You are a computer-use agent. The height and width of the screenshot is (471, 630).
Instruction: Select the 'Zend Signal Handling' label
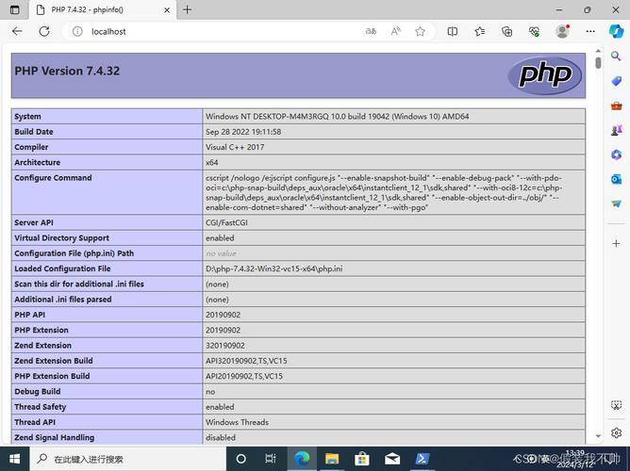click(x=55, y=438)
